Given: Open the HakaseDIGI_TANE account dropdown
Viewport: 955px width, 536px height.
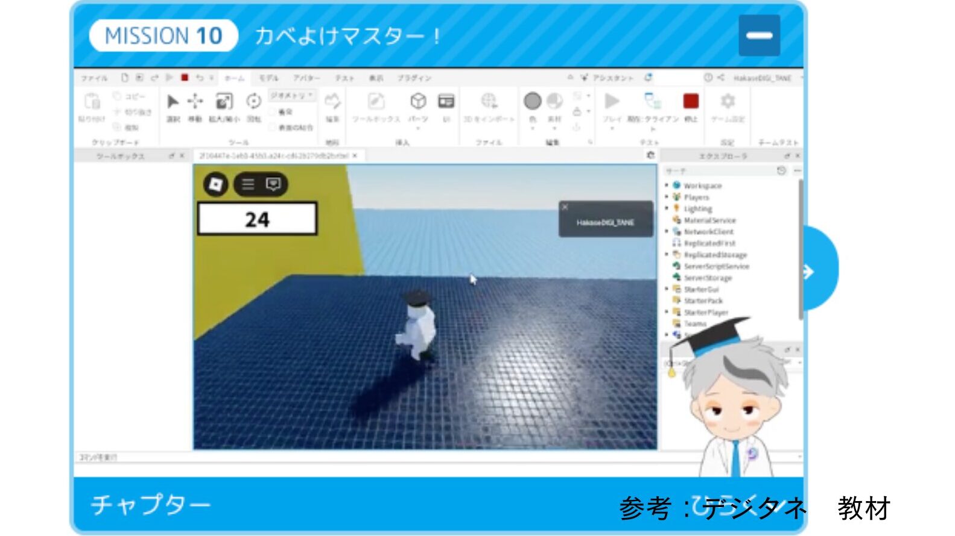Looking at the screenshot, I should 802,78.
